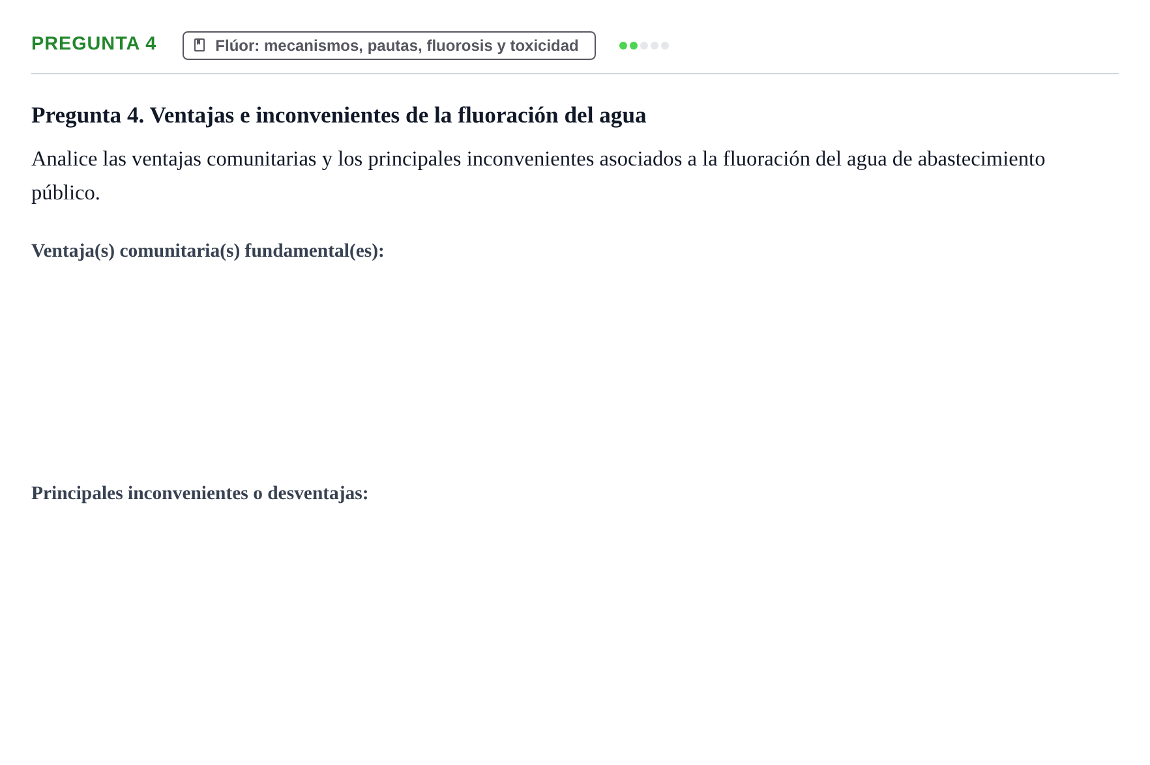The image size is (1150, 765).
Task: Select the 'PREGUNTA 4' header label
Action: [x=94, y=44]
